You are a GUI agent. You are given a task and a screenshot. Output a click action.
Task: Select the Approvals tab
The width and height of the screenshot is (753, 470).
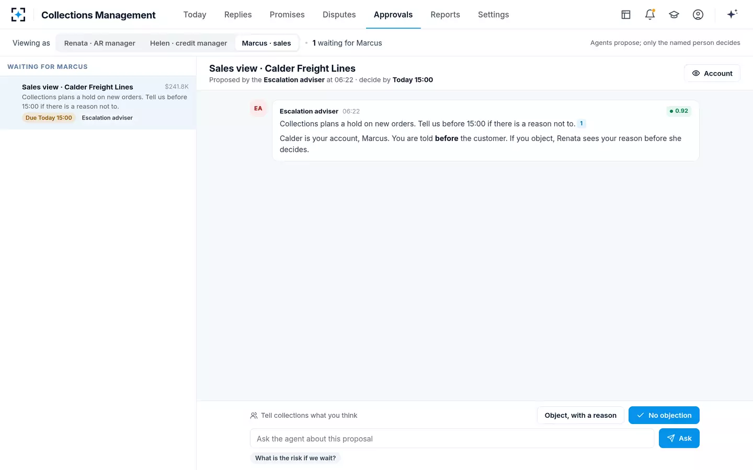coord(393,15)
